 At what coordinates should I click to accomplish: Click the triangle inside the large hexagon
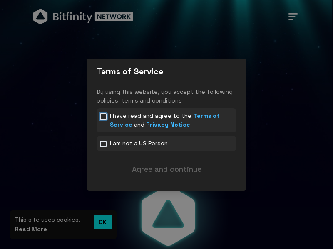pos(168,215)
